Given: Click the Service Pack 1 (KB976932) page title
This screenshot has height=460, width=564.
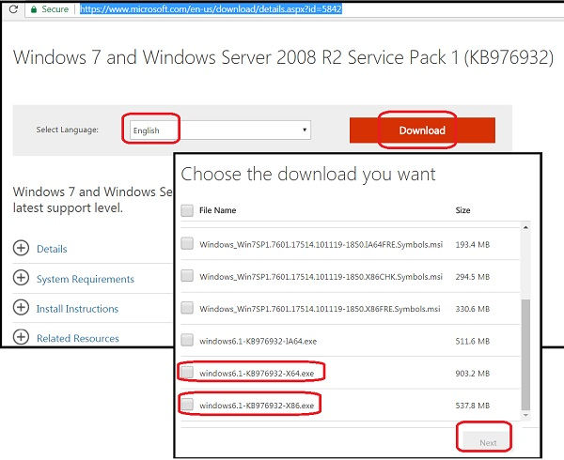Looking at the screenshot, I should 283,57.
